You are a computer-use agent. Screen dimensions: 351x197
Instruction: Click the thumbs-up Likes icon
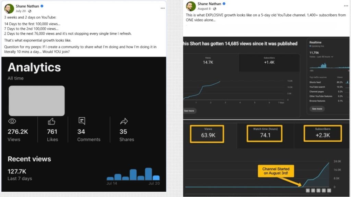coord(51,121)
